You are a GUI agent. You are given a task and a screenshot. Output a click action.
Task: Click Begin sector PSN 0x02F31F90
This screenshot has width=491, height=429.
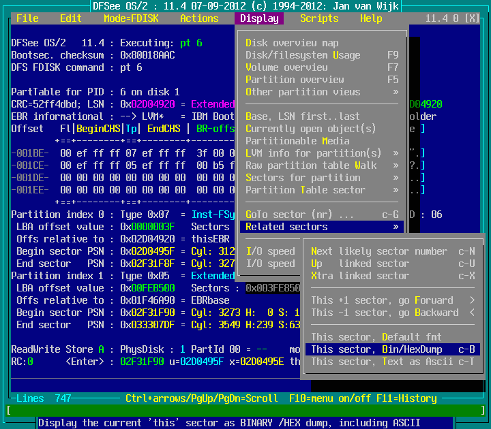147,313
